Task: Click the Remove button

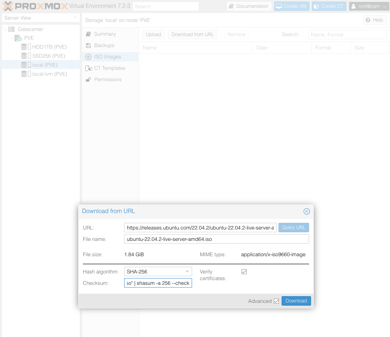Action: click(236, 35)
